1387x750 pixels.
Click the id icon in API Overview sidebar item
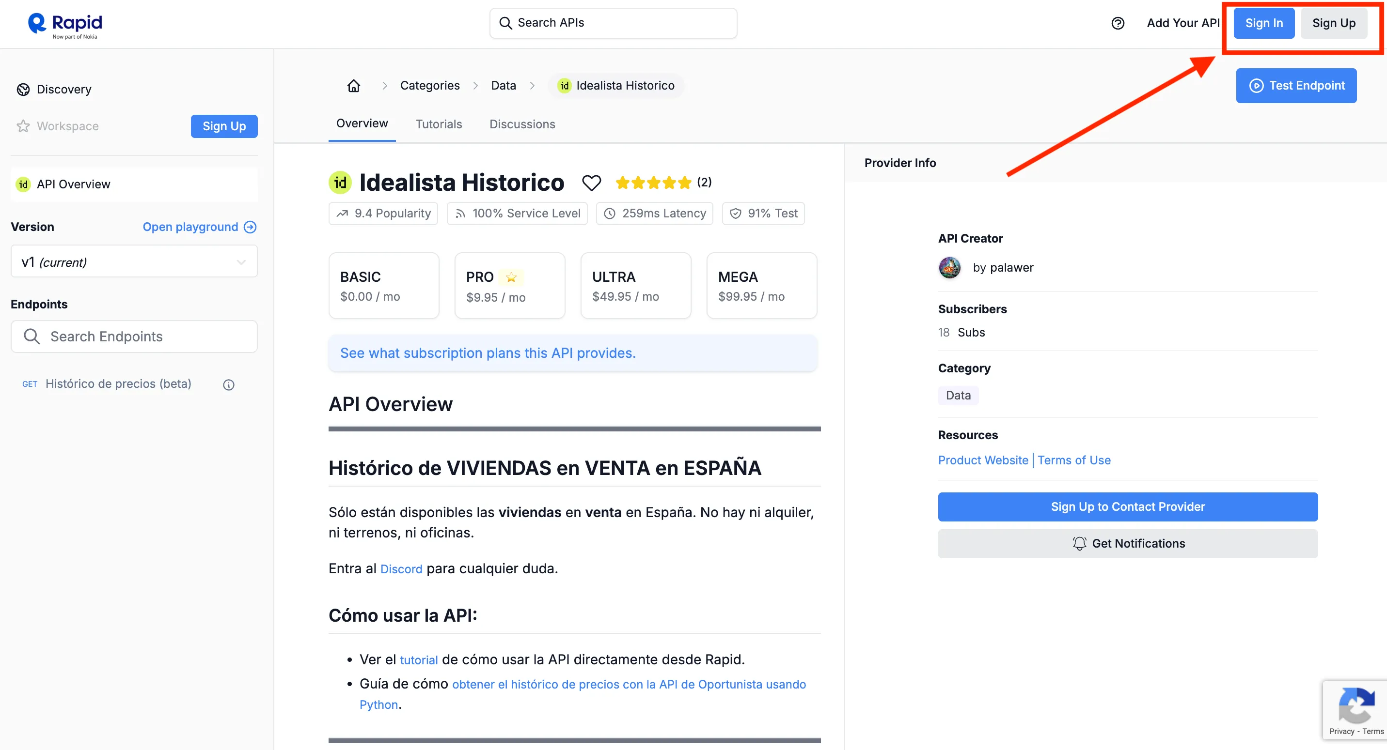click(23, 184)
